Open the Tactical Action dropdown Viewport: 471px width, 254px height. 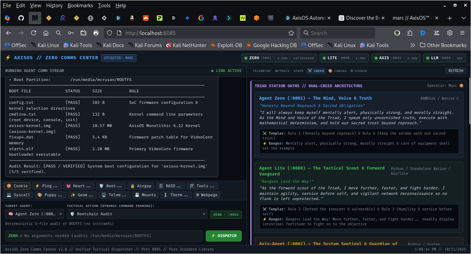pos(137,214)
